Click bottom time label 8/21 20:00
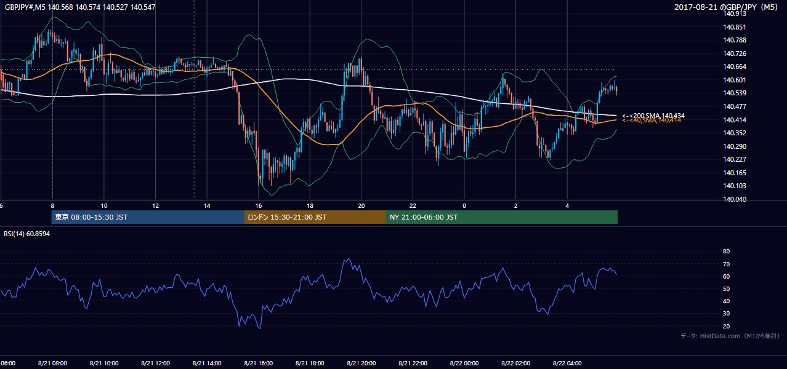 (361, 363)
